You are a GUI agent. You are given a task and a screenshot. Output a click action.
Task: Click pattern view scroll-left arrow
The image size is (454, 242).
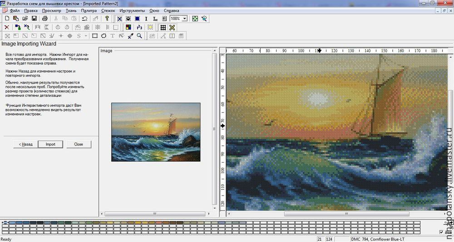229,214
